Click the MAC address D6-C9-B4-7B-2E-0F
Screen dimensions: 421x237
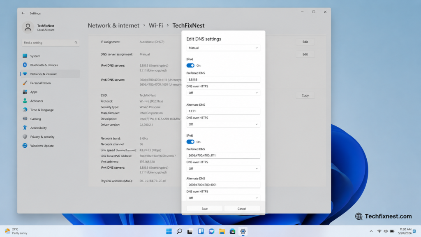pyautogui.click(x=153, y=181)
